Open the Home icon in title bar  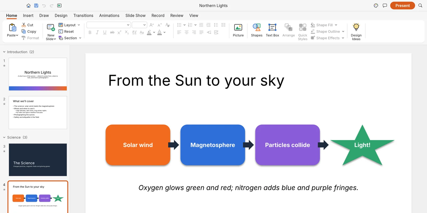point(28,6)
